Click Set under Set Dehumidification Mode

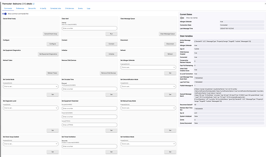coord(170,94)
